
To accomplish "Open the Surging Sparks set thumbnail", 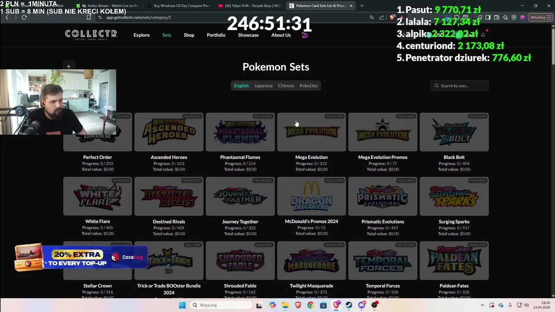I will pos(454,196).
